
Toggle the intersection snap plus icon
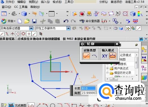29,34
